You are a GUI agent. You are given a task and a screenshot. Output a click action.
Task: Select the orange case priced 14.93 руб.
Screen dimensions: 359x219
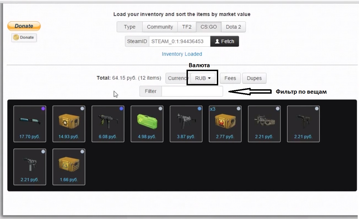pyautogui.click(x=69, y=124)
